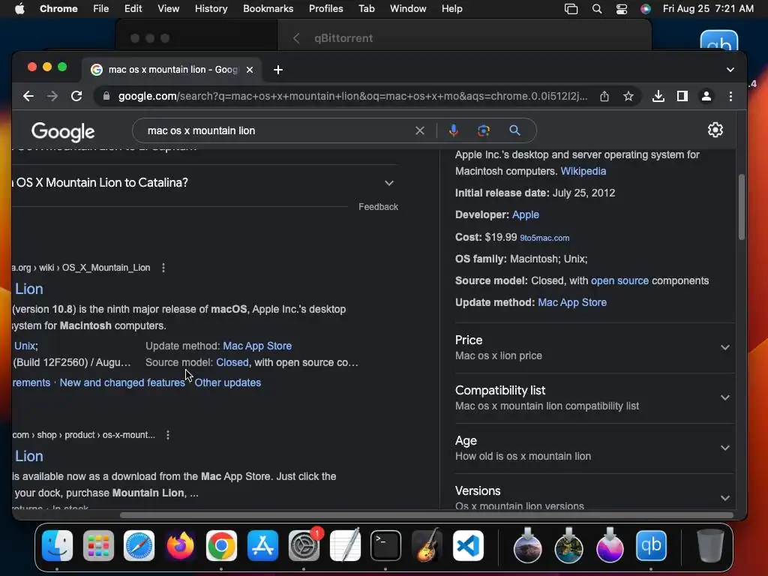Clear the search box text
The height and width of the screenshot is (576, 768).
(420, 130)
